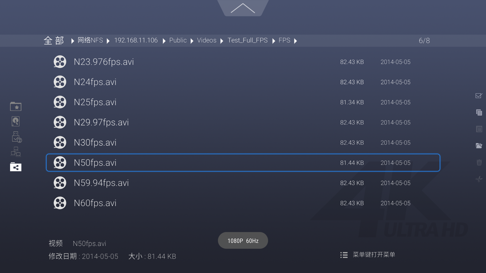The height and width of the screenshot is (273, 486).
Task: Select the hard disk storage sidebar icon
Action: (x=16, y=122)
